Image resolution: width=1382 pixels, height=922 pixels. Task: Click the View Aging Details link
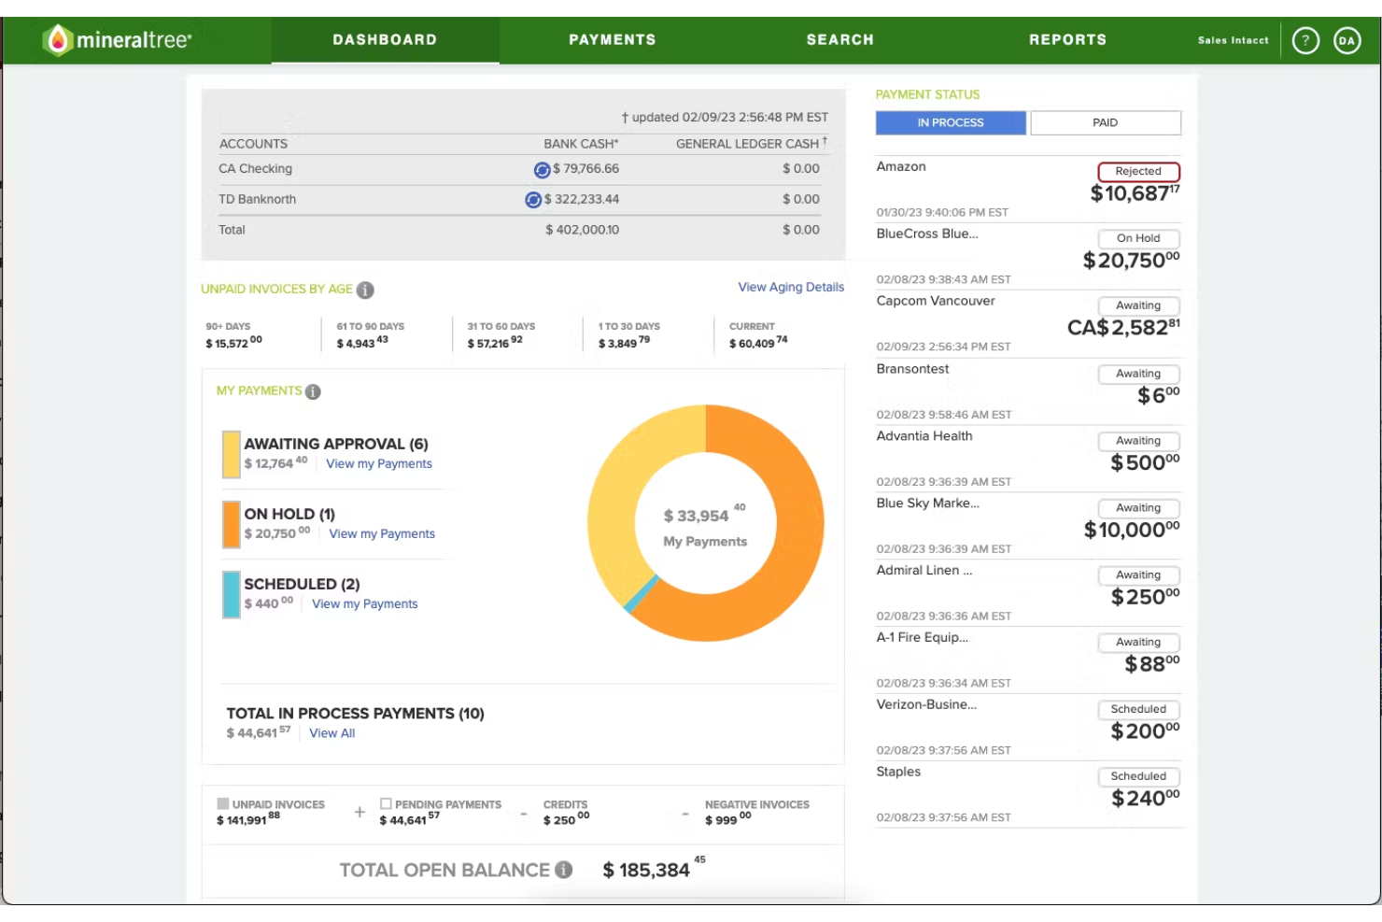[x=790, y=287]
